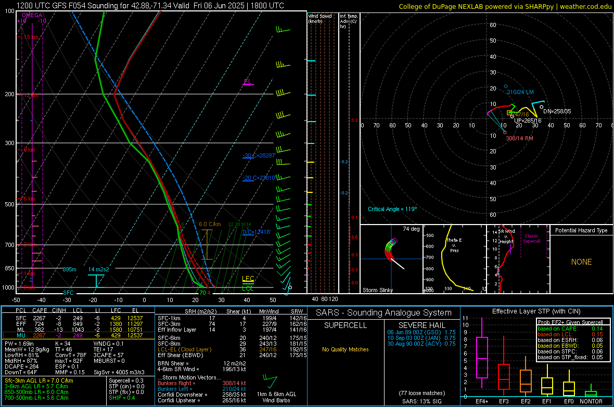Click the Classic Supercell marker label
614x407 pixels.
[x=531, y=239]
